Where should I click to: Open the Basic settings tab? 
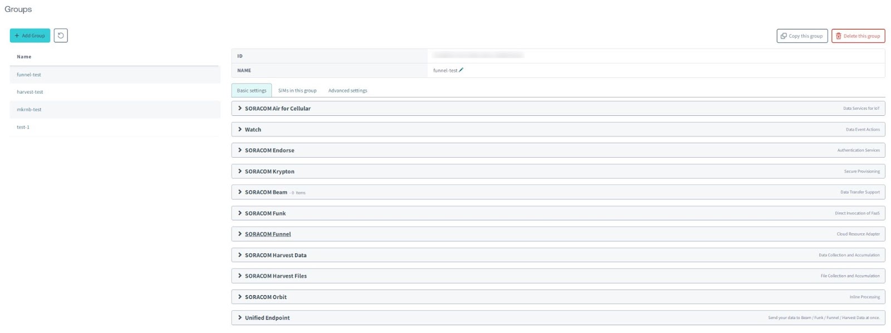252,90
